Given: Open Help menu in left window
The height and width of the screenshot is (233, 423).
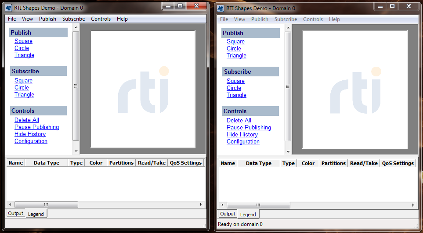Looking at the screenshot, I should 122,19.
